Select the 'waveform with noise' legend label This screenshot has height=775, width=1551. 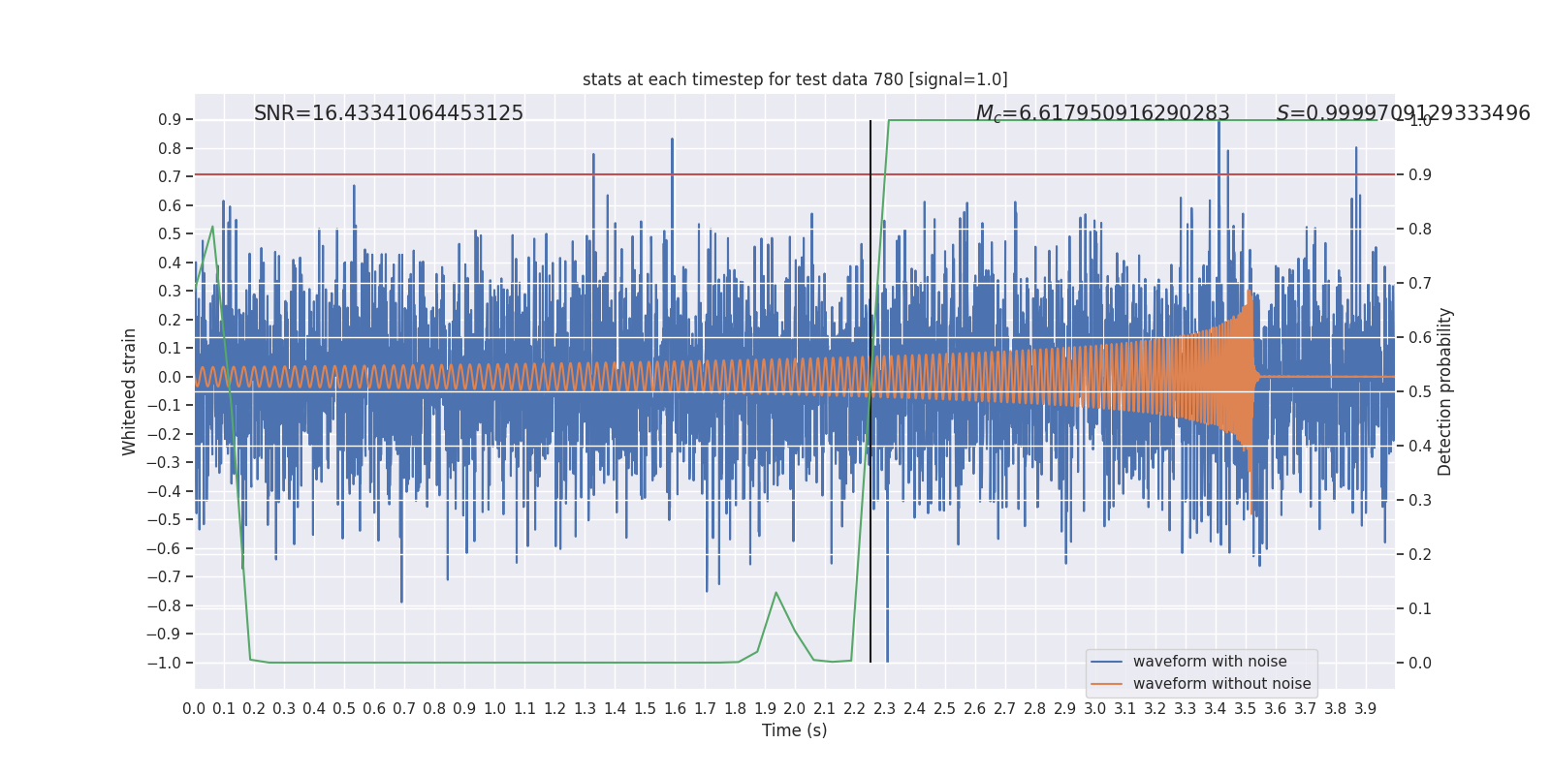1209,662
